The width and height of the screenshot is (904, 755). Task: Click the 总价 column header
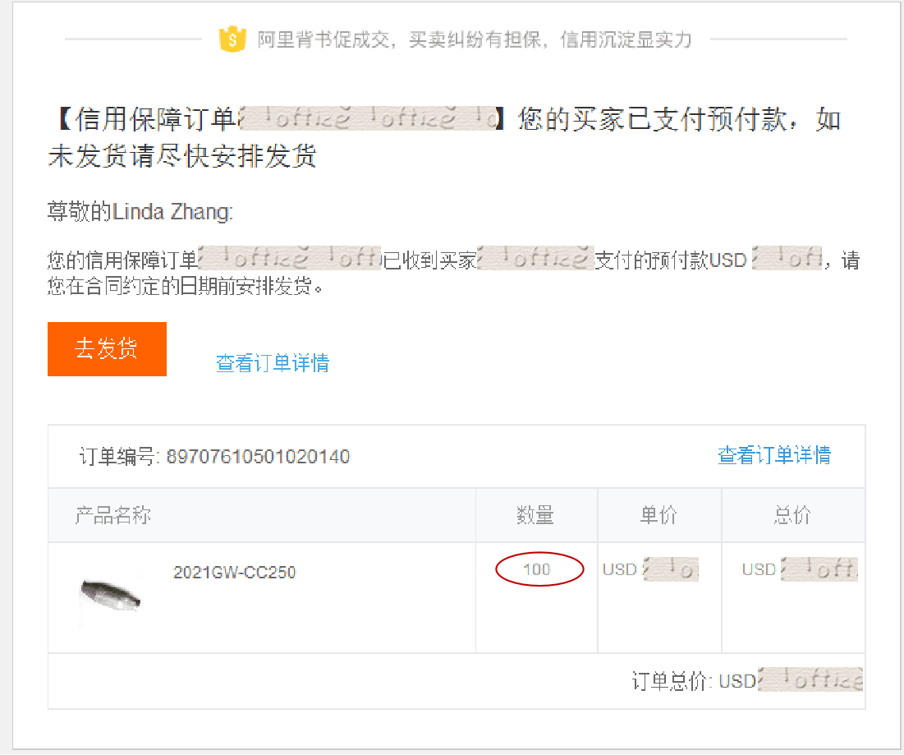tap(792, 515)
